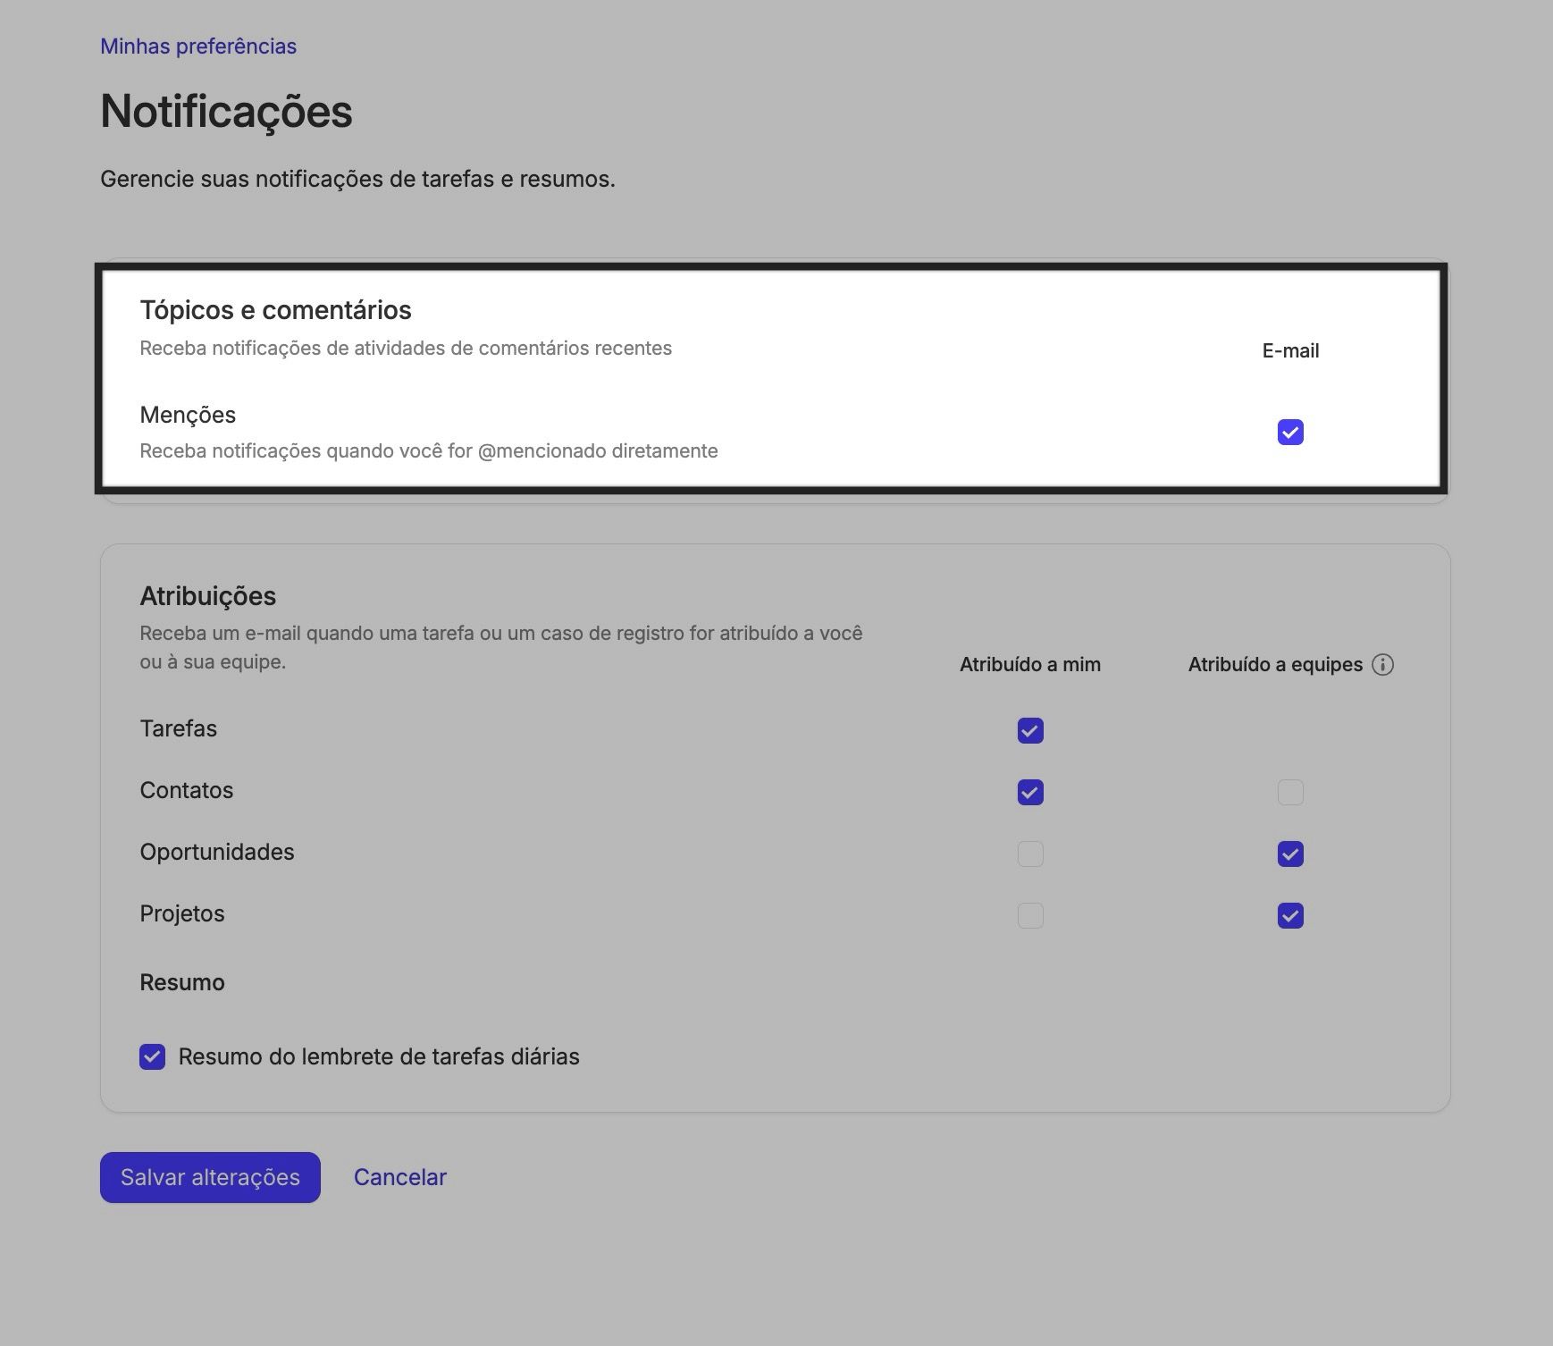Uncheck Contatos Atribuído a mim checkbox

[x=1030, y=792]
